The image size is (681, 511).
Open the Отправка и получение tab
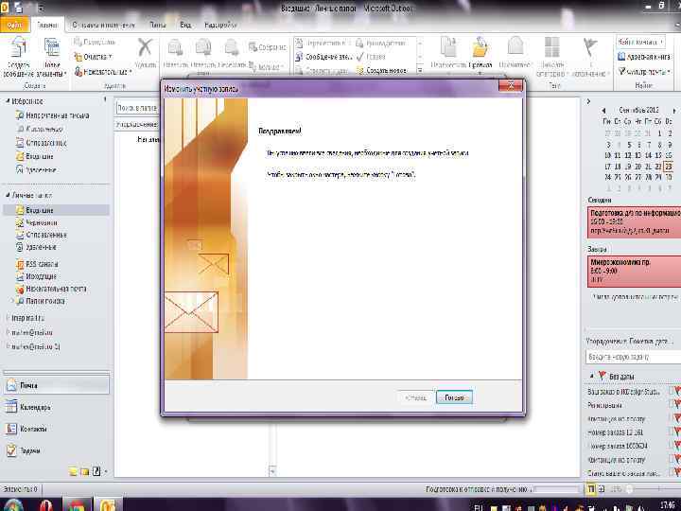coord(103,26)
